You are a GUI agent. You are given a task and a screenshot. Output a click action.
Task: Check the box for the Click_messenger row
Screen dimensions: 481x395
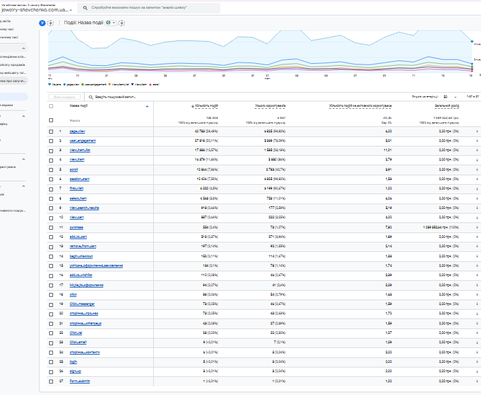coord(51,304)
